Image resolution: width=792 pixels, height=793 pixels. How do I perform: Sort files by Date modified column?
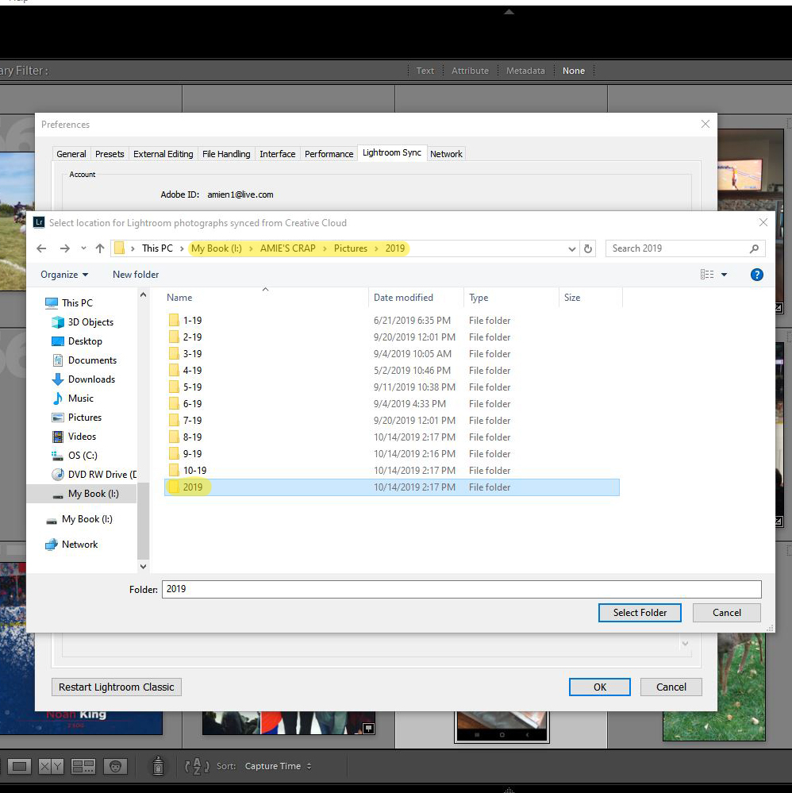[416, 298]
